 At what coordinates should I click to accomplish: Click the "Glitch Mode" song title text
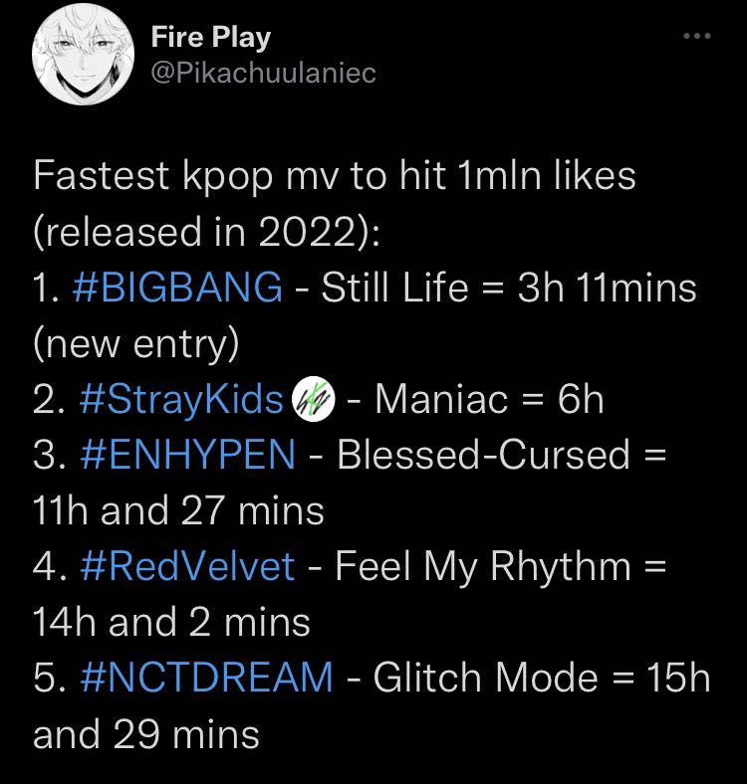tap(486, 678)
